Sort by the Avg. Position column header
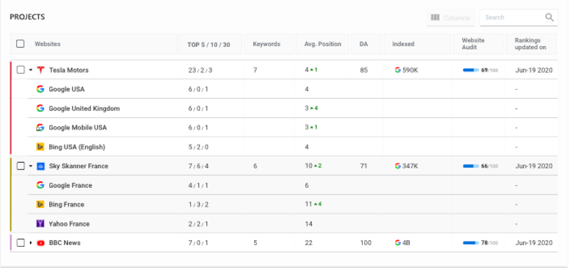Screen dimensions: 571x268 [322, 44]
